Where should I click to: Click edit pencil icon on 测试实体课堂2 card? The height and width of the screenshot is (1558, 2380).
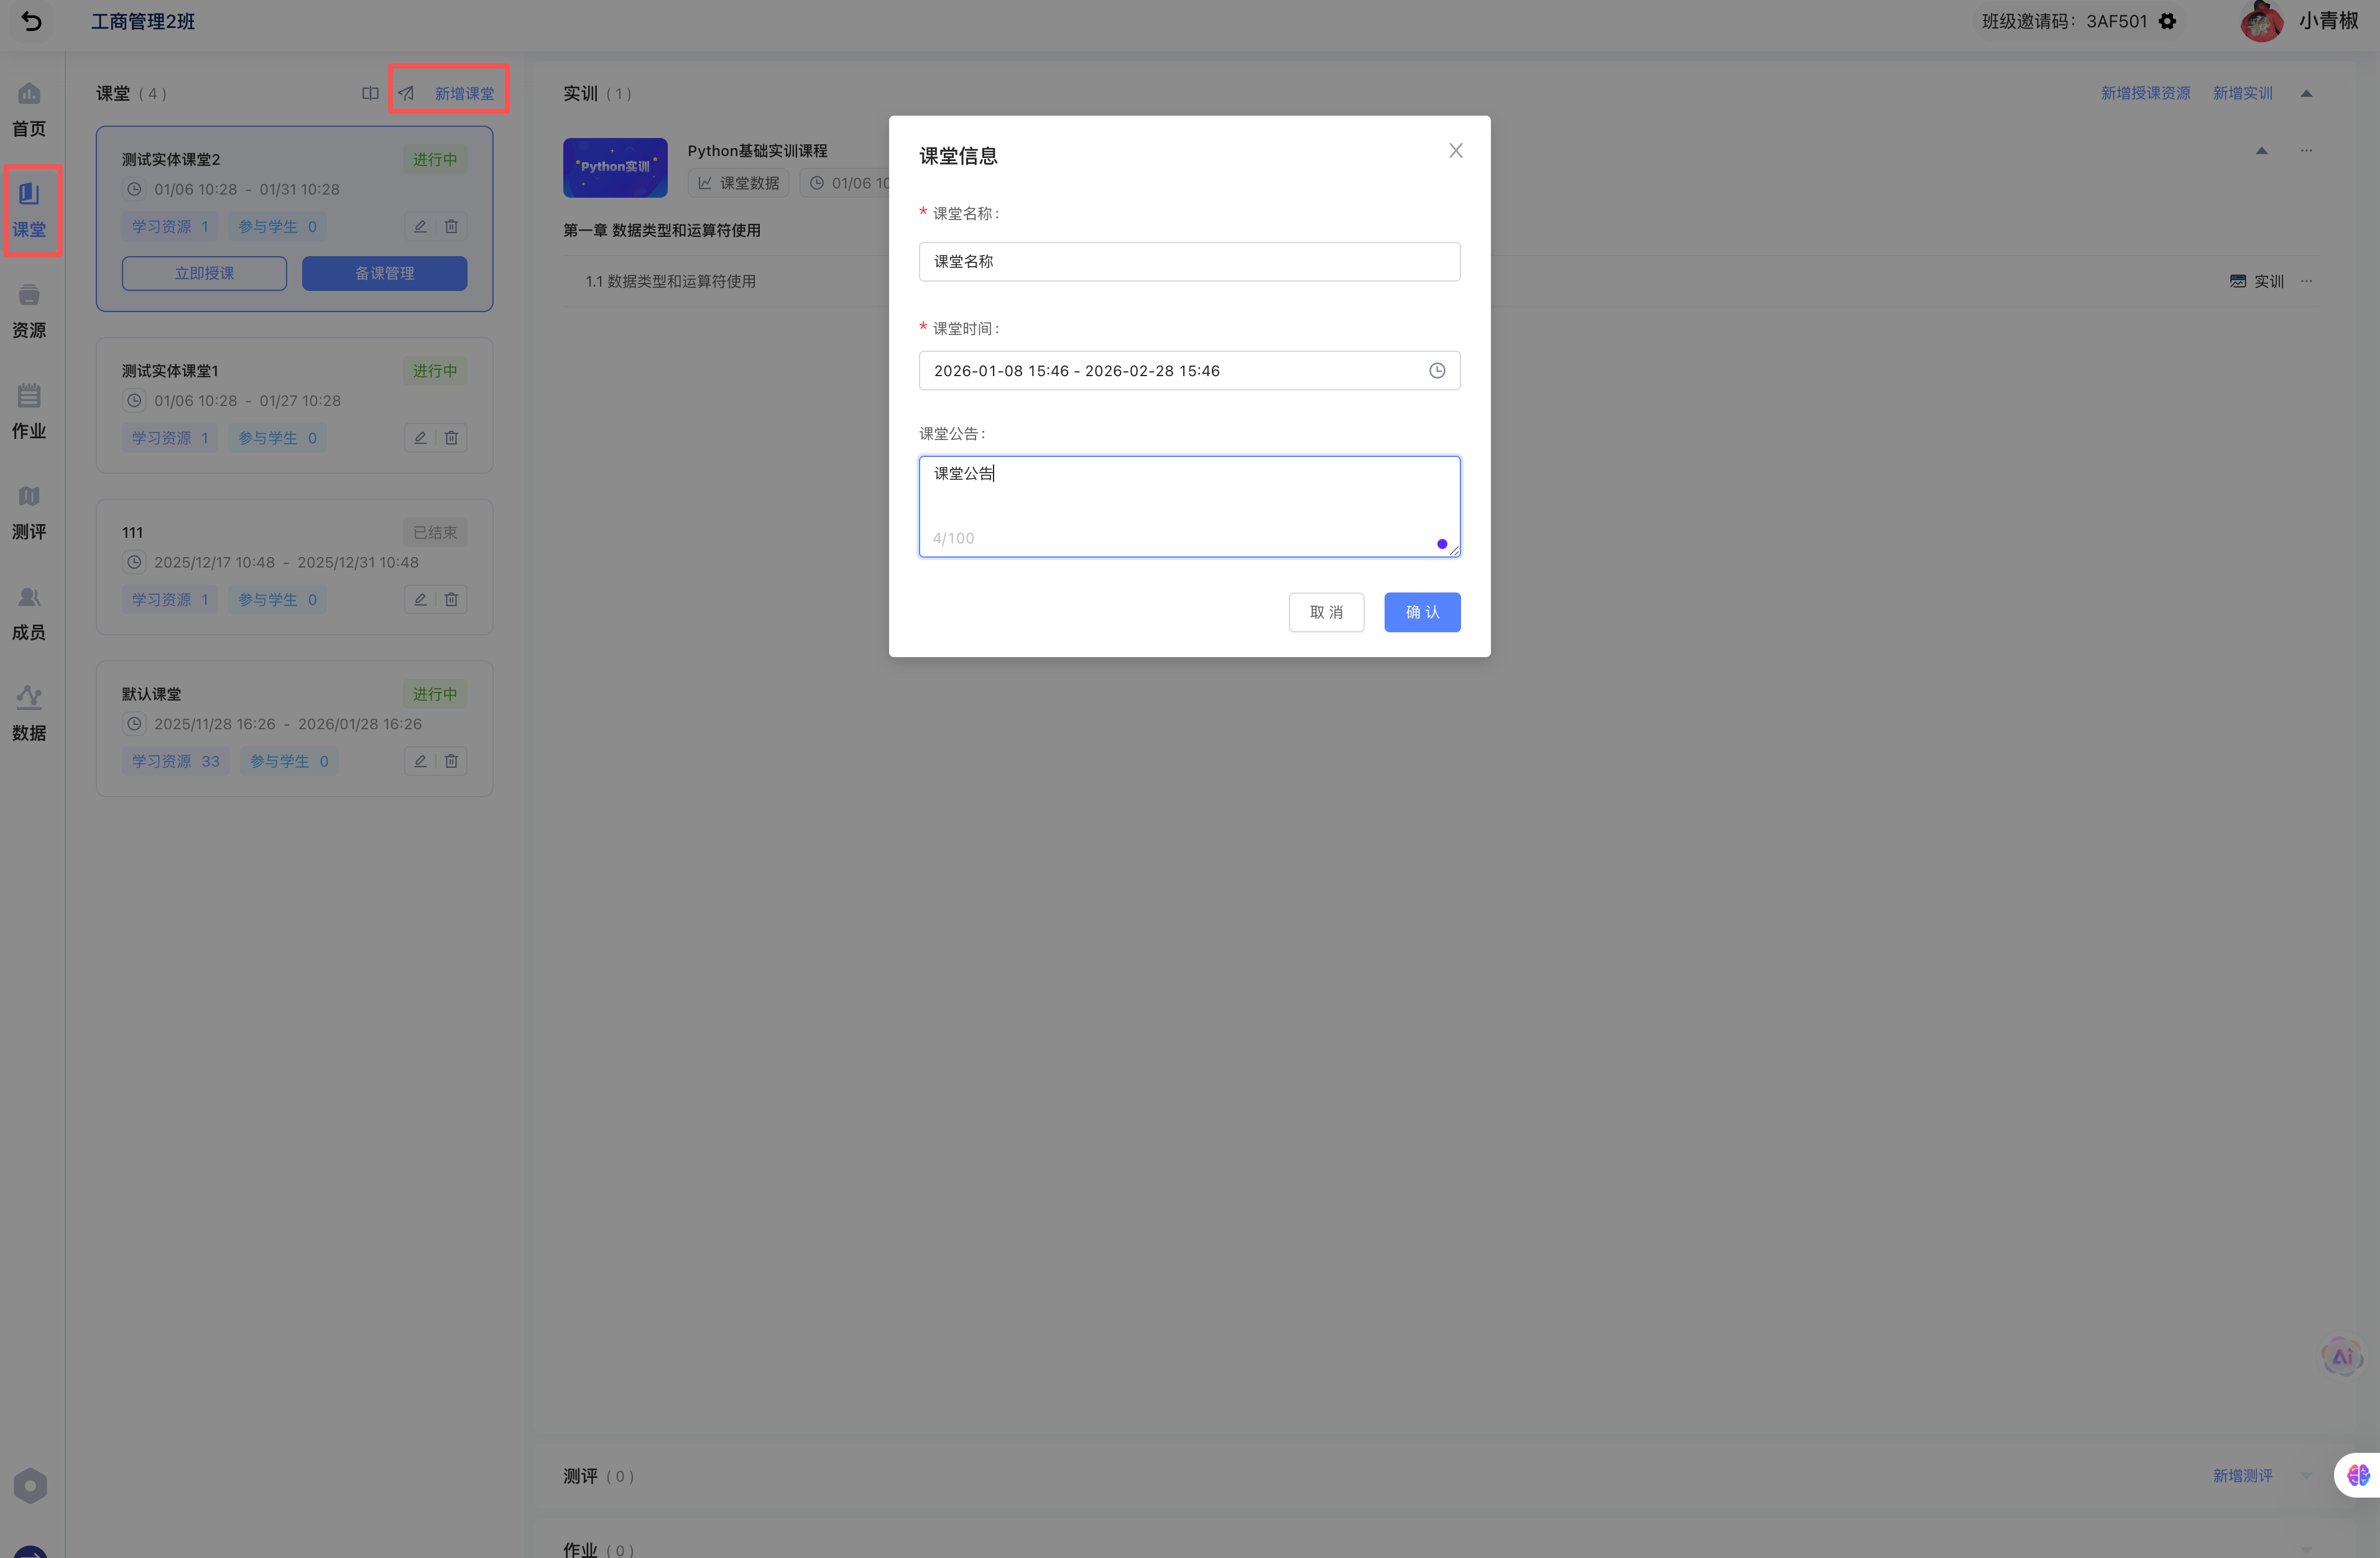pyautogui.click(x=420, y=227)
